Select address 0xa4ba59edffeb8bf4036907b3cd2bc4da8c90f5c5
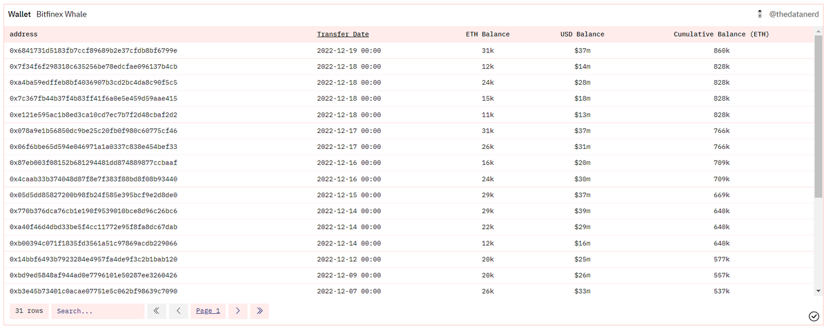 93,82
